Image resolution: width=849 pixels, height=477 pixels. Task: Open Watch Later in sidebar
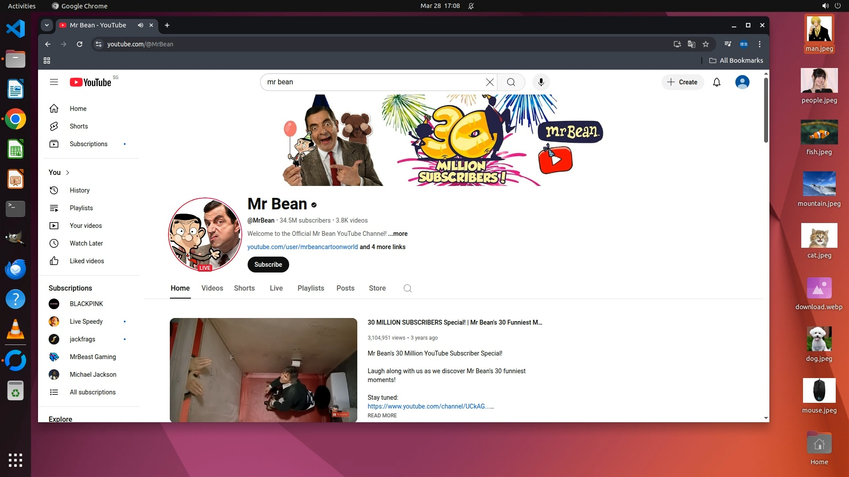tap(86, 243)
